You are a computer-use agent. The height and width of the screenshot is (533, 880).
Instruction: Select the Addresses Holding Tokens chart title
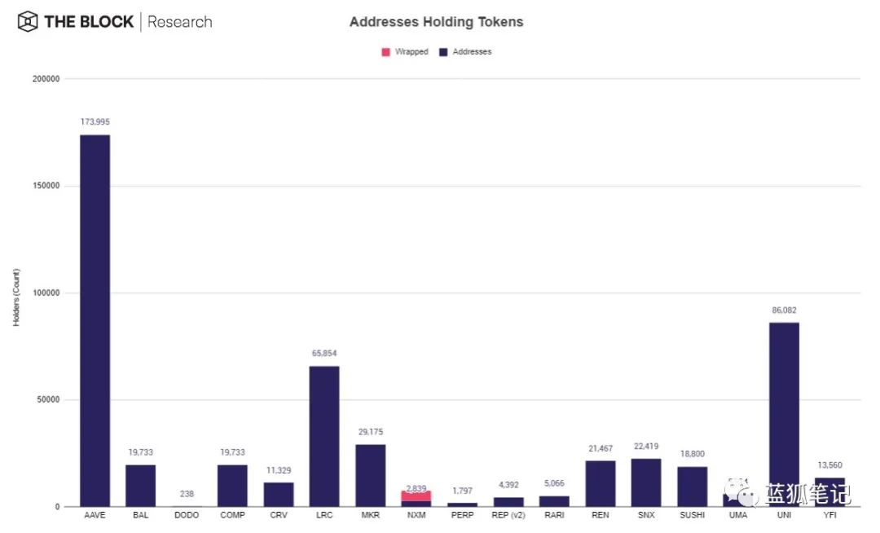pyautogui.click(x=436, y=22)
